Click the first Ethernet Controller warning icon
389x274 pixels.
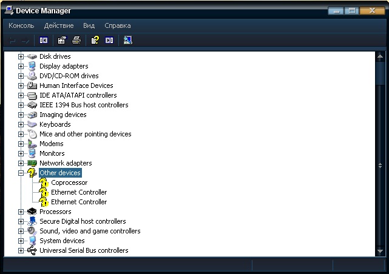[x=44, y=192]
